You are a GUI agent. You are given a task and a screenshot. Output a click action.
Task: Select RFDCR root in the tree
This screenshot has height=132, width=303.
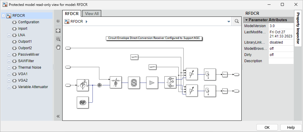19,16
